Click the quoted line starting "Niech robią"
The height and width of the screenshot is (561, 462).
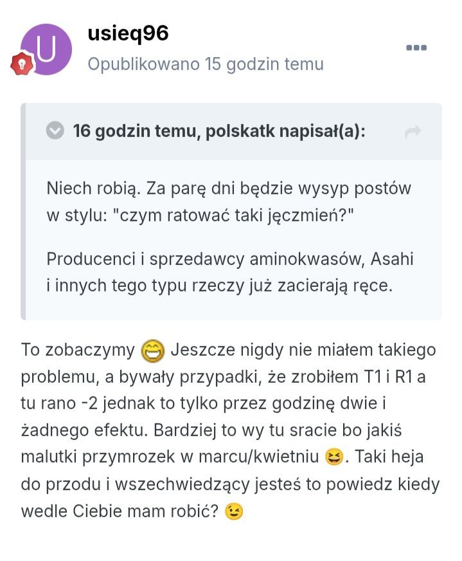pyautogui.click(x=228, y=189)
